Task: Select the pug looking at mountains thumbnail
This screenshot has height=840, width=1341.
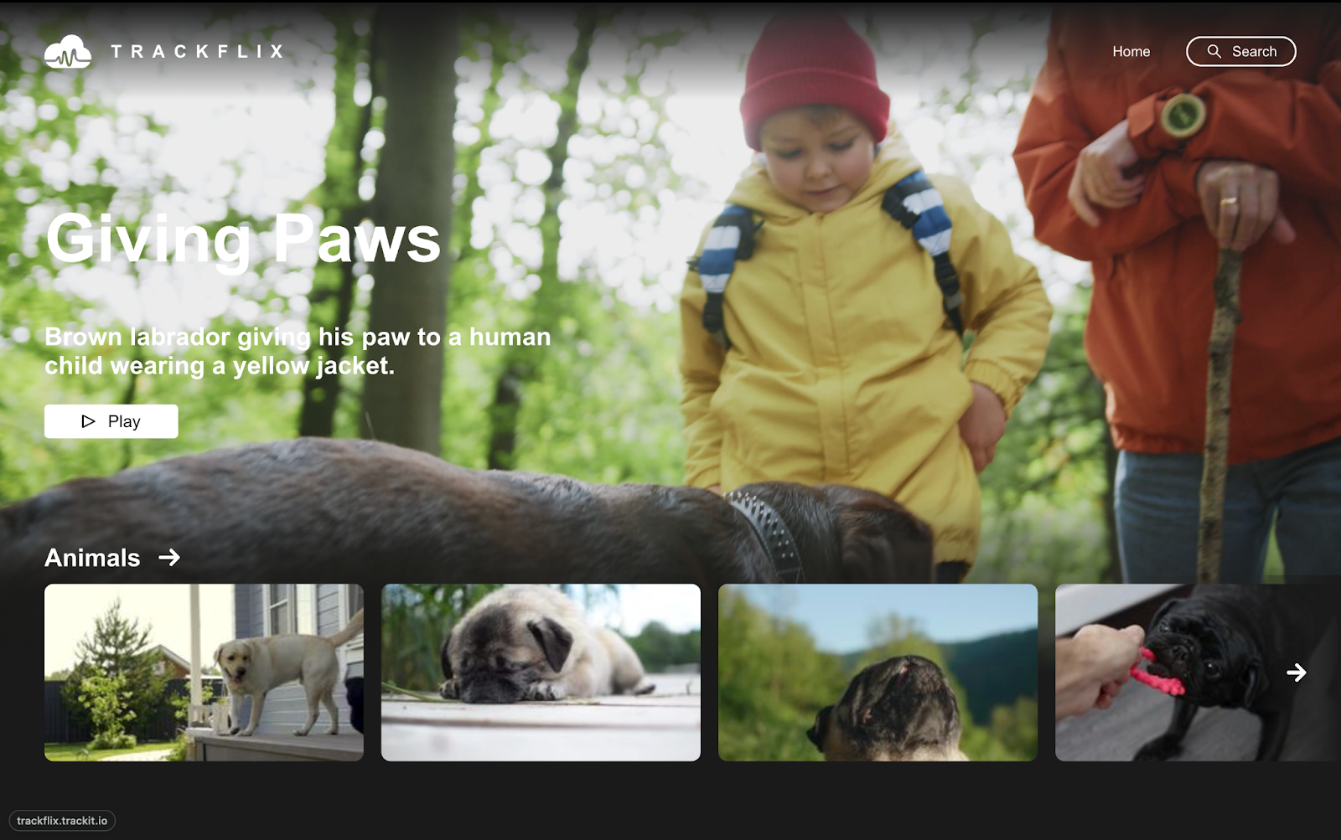Action: (878, 672)
